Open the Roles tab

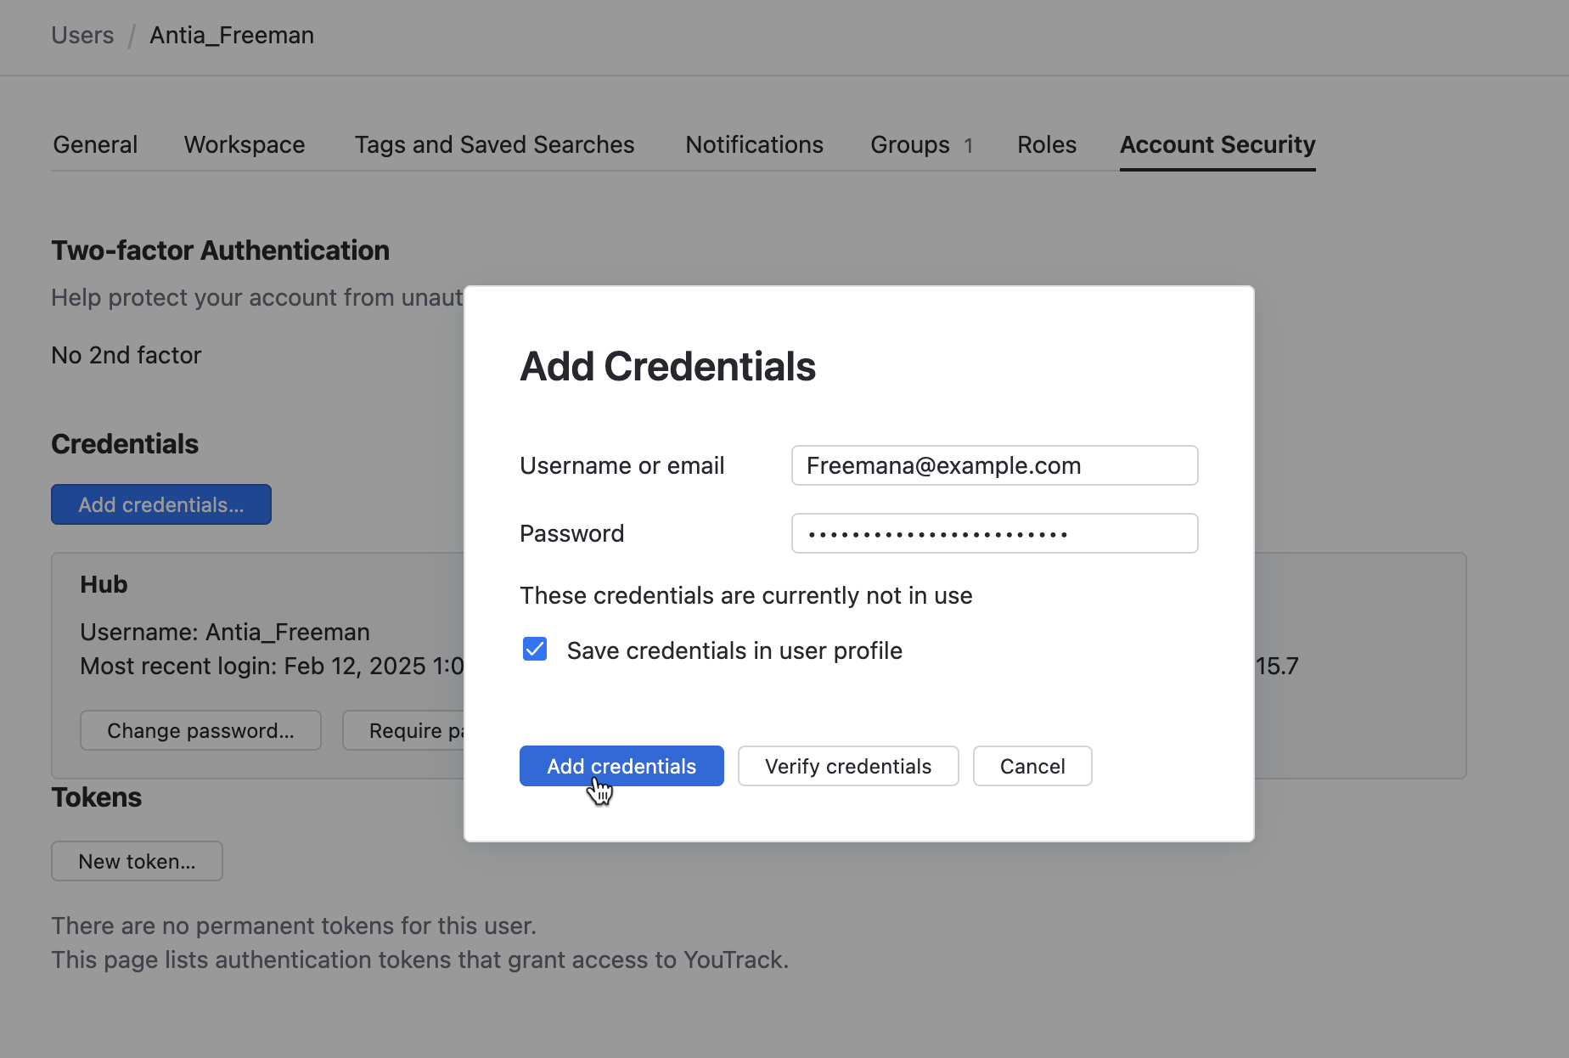click(1046, 144)
